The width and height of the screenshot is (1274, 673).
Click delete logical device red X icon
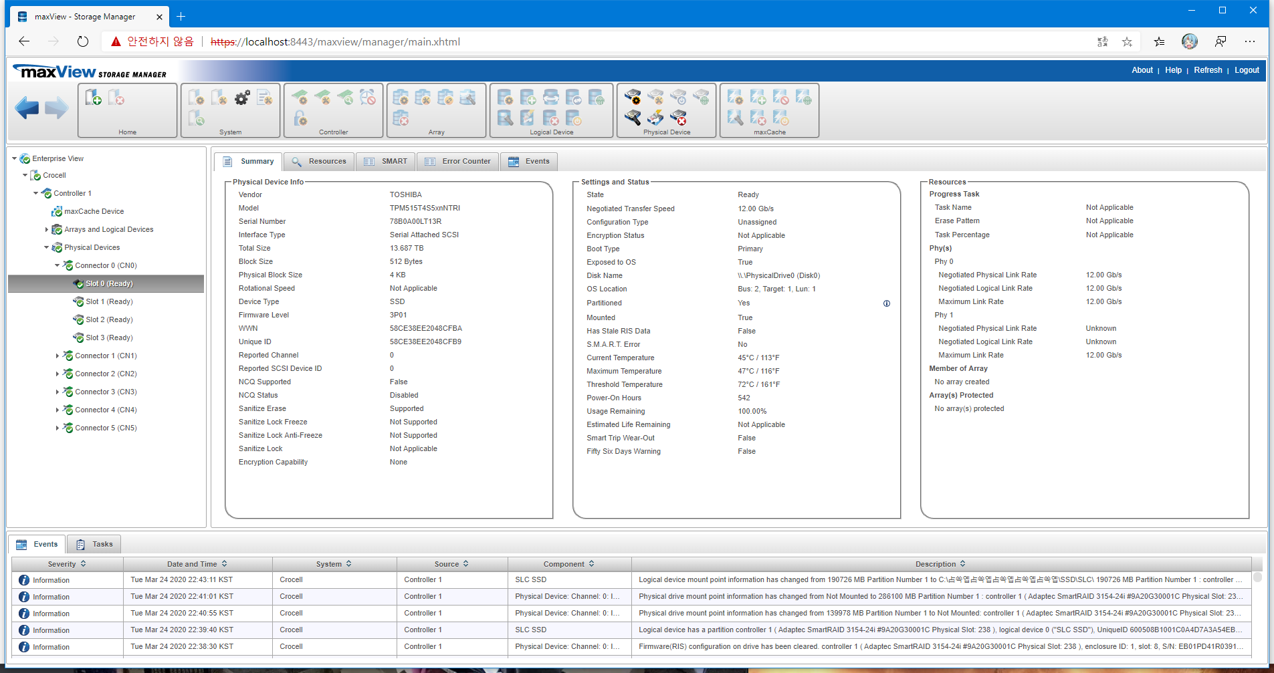[x=550, y=118]
